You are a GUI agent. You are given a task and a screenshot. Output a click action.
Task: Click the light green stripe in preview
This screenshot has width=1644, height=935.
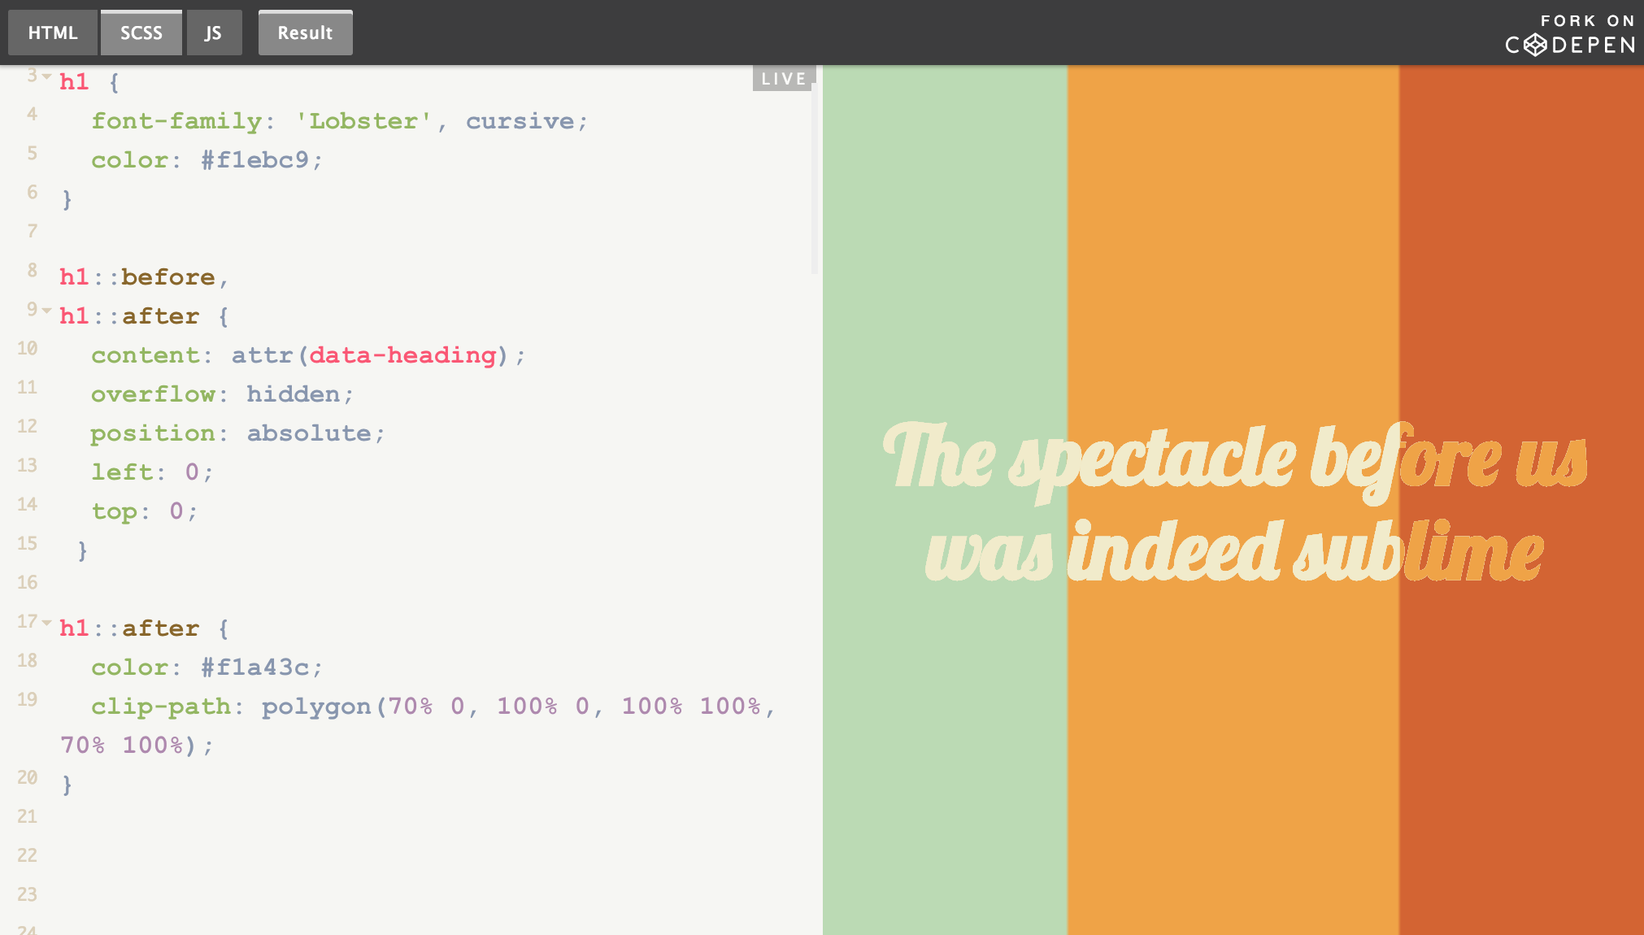pos(945,244)
